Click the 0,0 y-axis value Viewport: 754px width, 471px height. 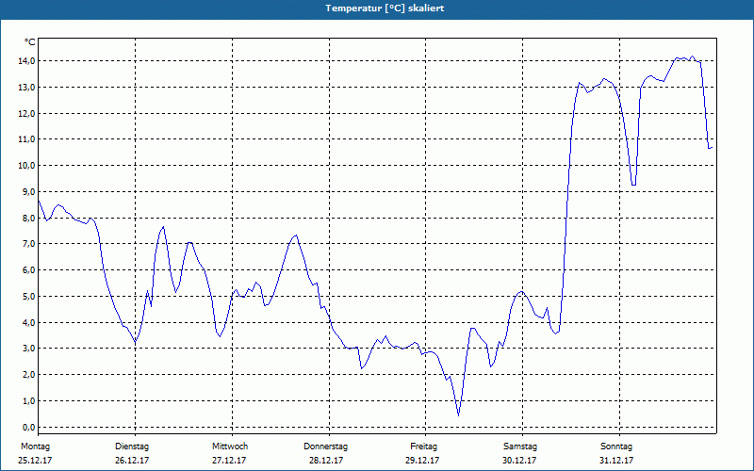tap(29, 428)
